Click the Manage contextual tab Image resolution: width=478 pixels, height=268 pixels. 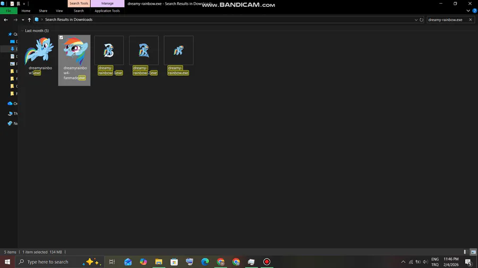coord(107,3)
